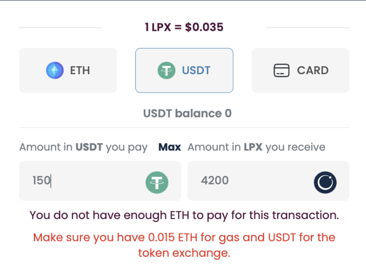Click the 'token exchange.' red text line
This screenshot has width=366, height=271.
(184, 253)
